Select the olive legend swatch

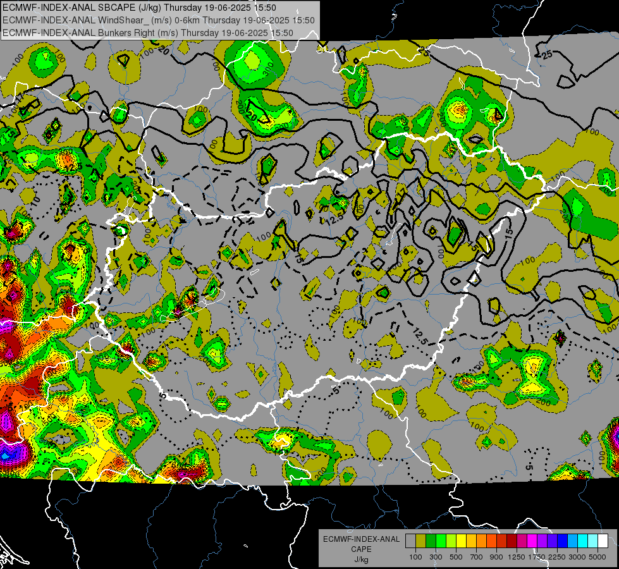tap(420, 541)
